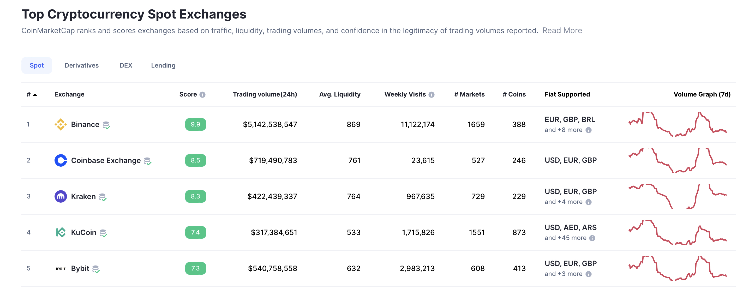This screenshot has width=755, height=289.
Task: Click 'and +8 more' fiat text
Action: pos(563,130)
